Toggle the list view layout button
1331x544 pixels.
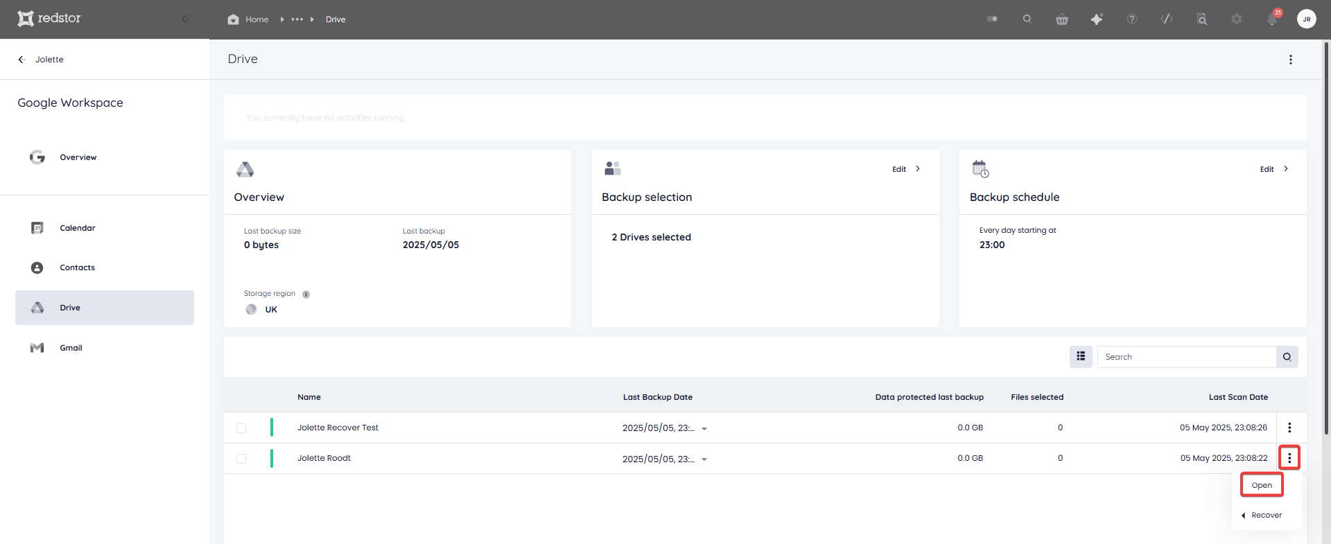click(1081, 357)
